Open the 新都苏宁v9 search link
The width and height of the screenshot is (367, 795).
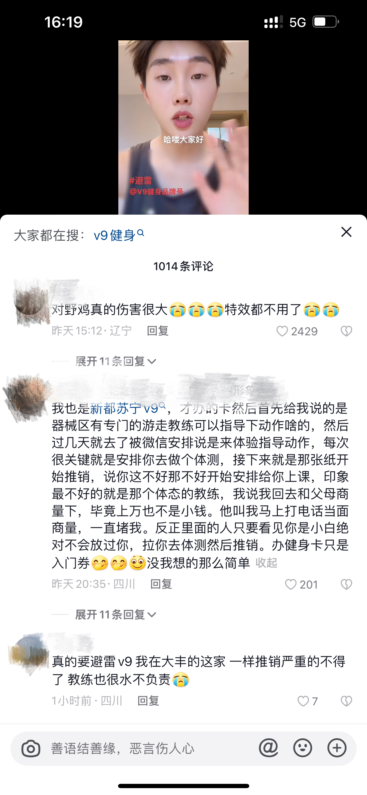click(127, 408)
